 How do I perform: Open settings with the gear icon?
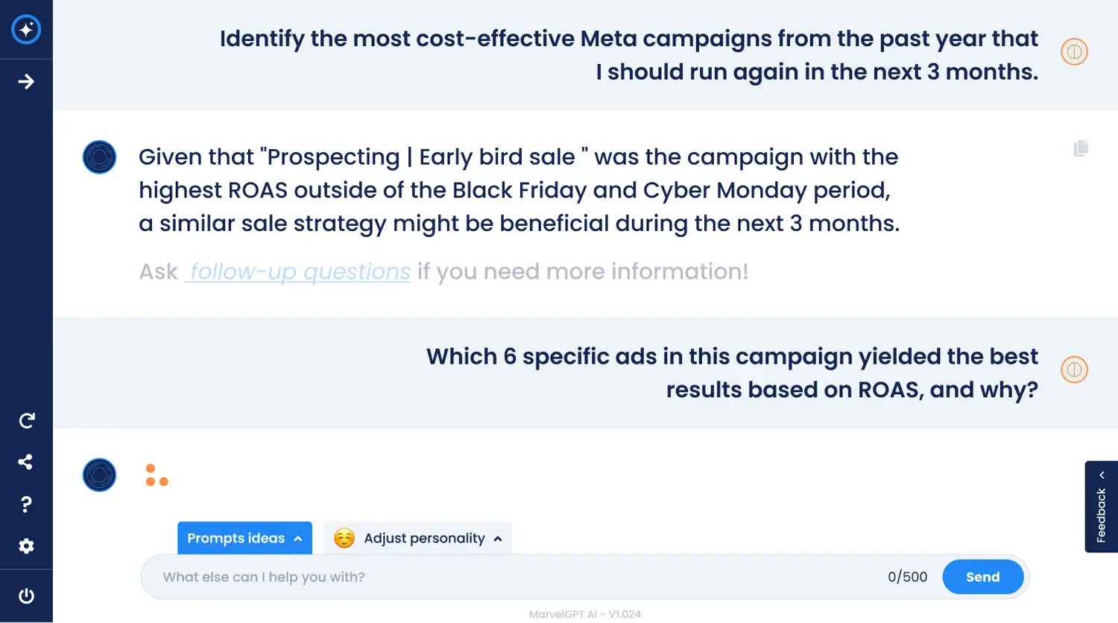pos(26,546)
